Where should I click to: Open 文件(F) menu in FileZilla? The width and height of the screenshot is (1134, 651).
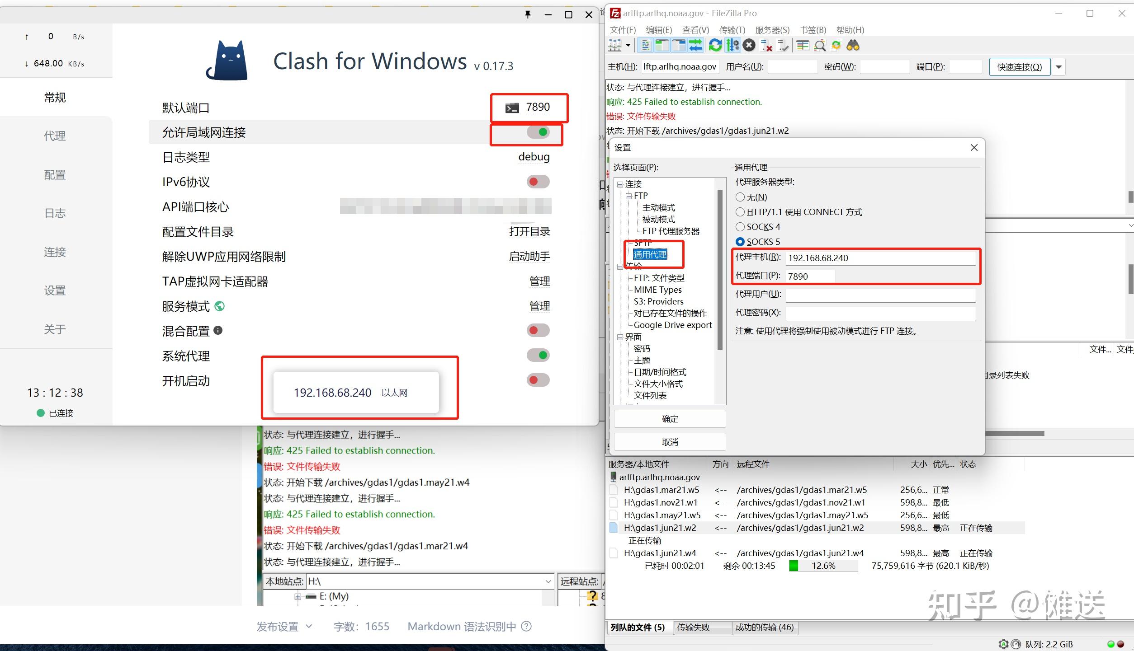coord(623,30)
